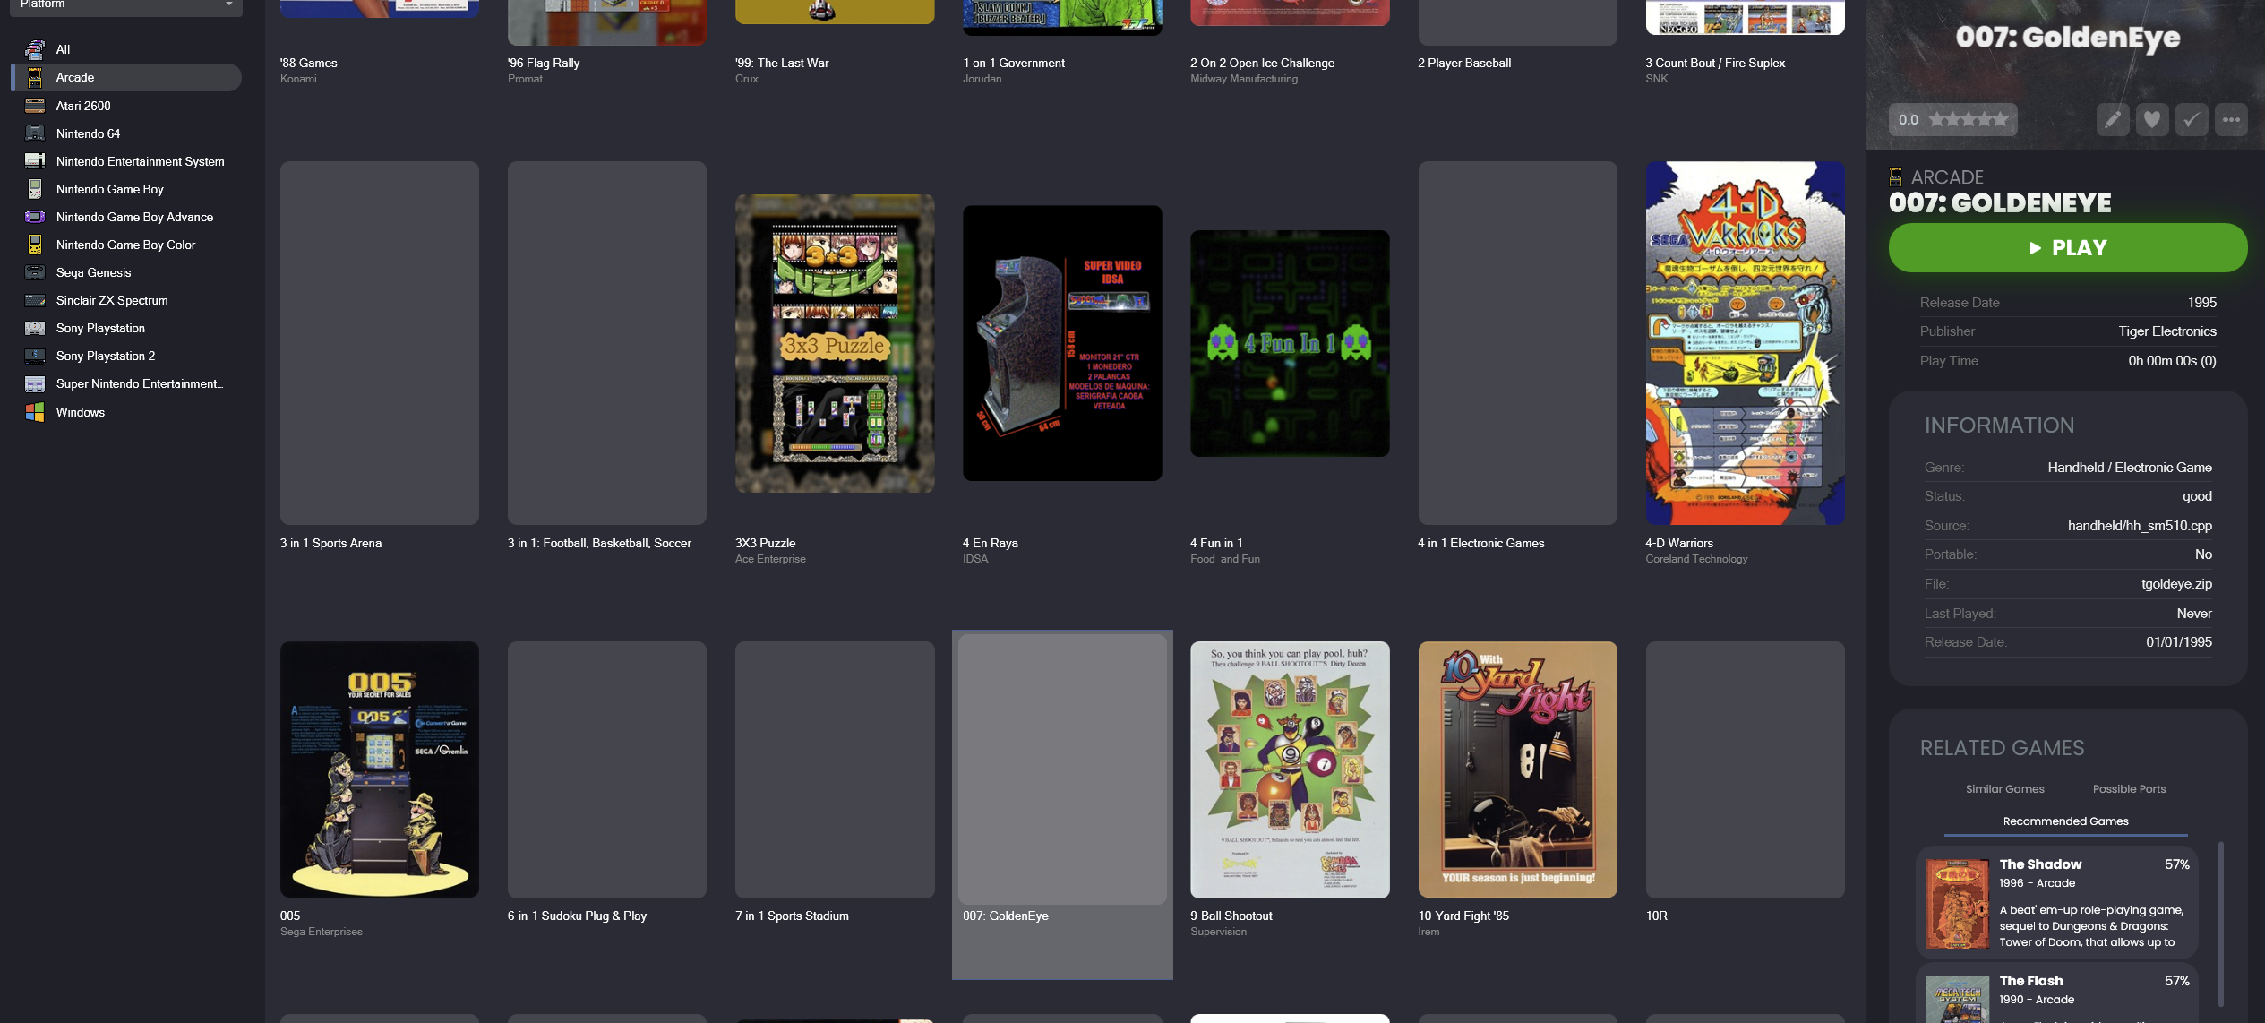
Task: Click the Arcade cabinet icon in sidebar
Action: coord(35,77)
